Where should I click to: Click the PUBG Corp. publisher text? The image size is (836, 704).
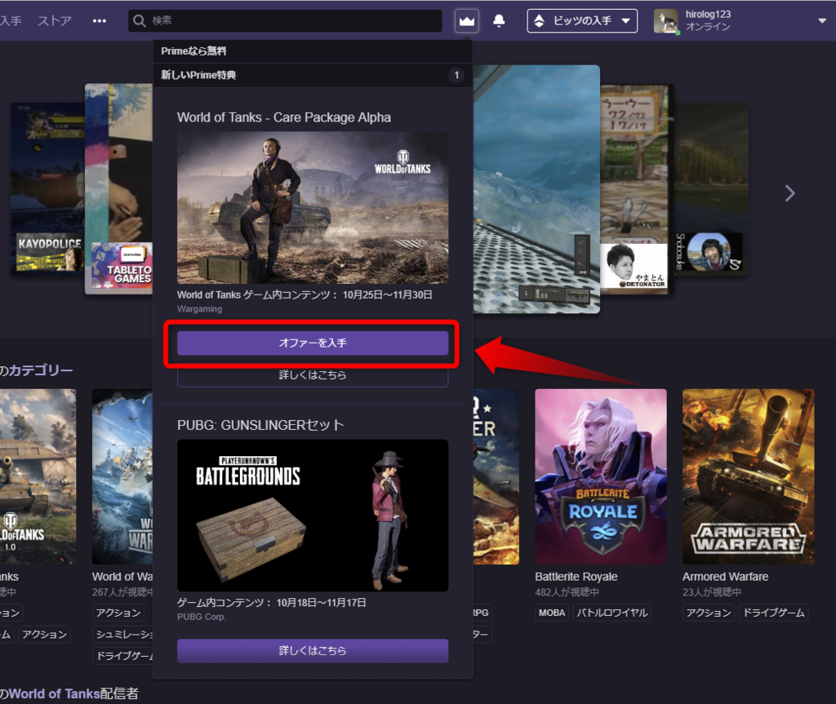click(201, 618)
